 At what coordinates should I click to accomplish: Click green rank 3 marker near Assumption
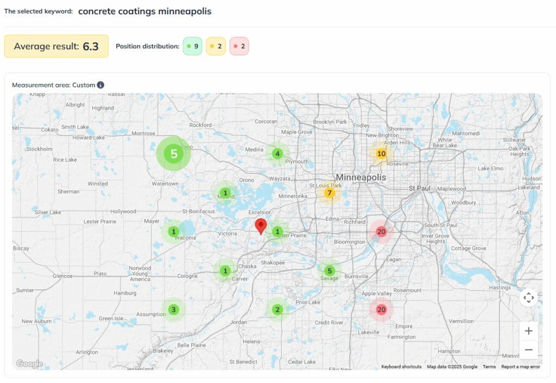[x=173, y=310]
